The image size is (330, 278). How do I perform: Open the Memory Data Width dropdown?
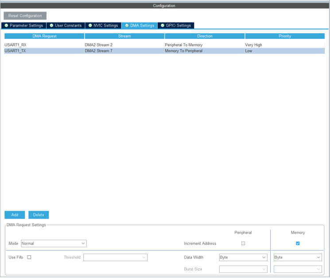coord(298,257)
